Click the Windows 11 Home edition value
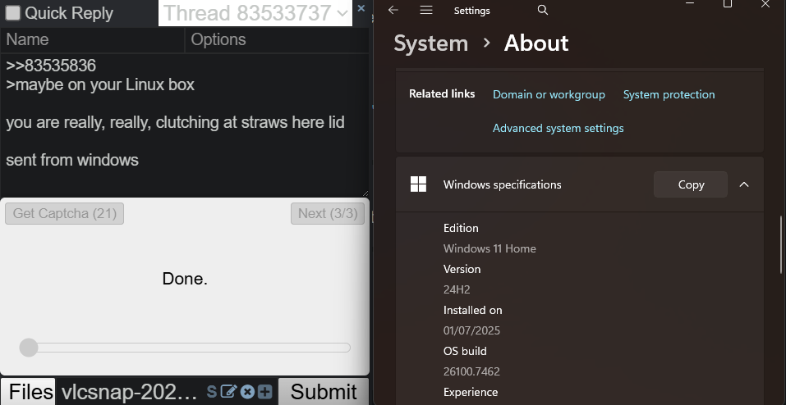The height and width of the screenshot is (405, 786). coord(490,248)
